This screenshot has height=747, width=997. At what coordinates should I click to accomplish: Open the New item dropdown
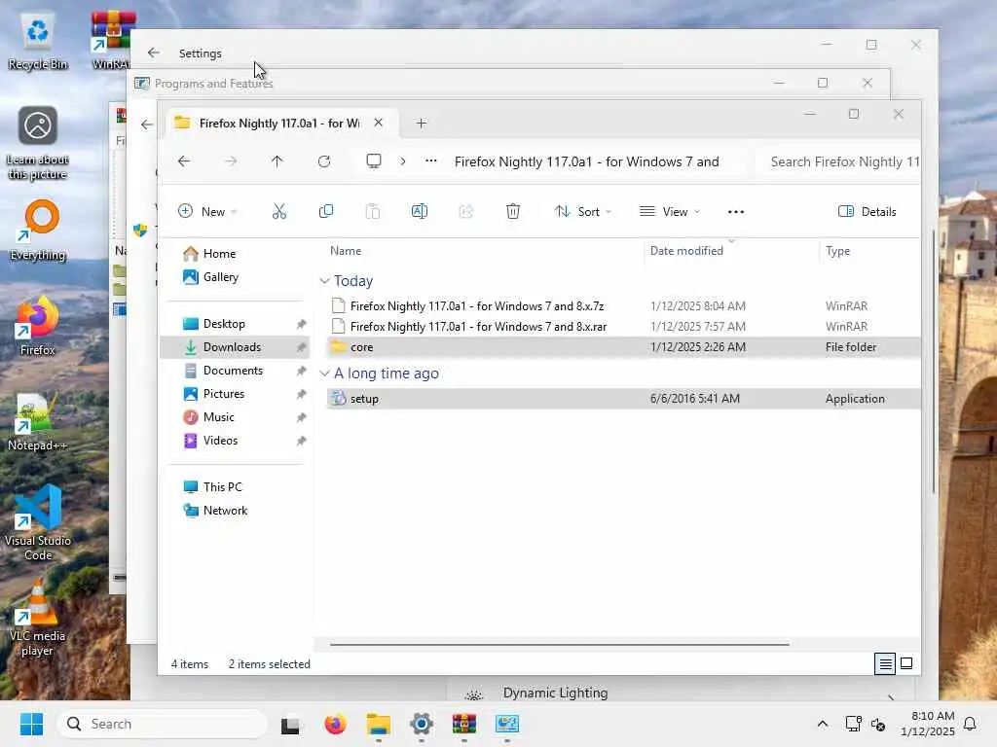tap(207, 211)
